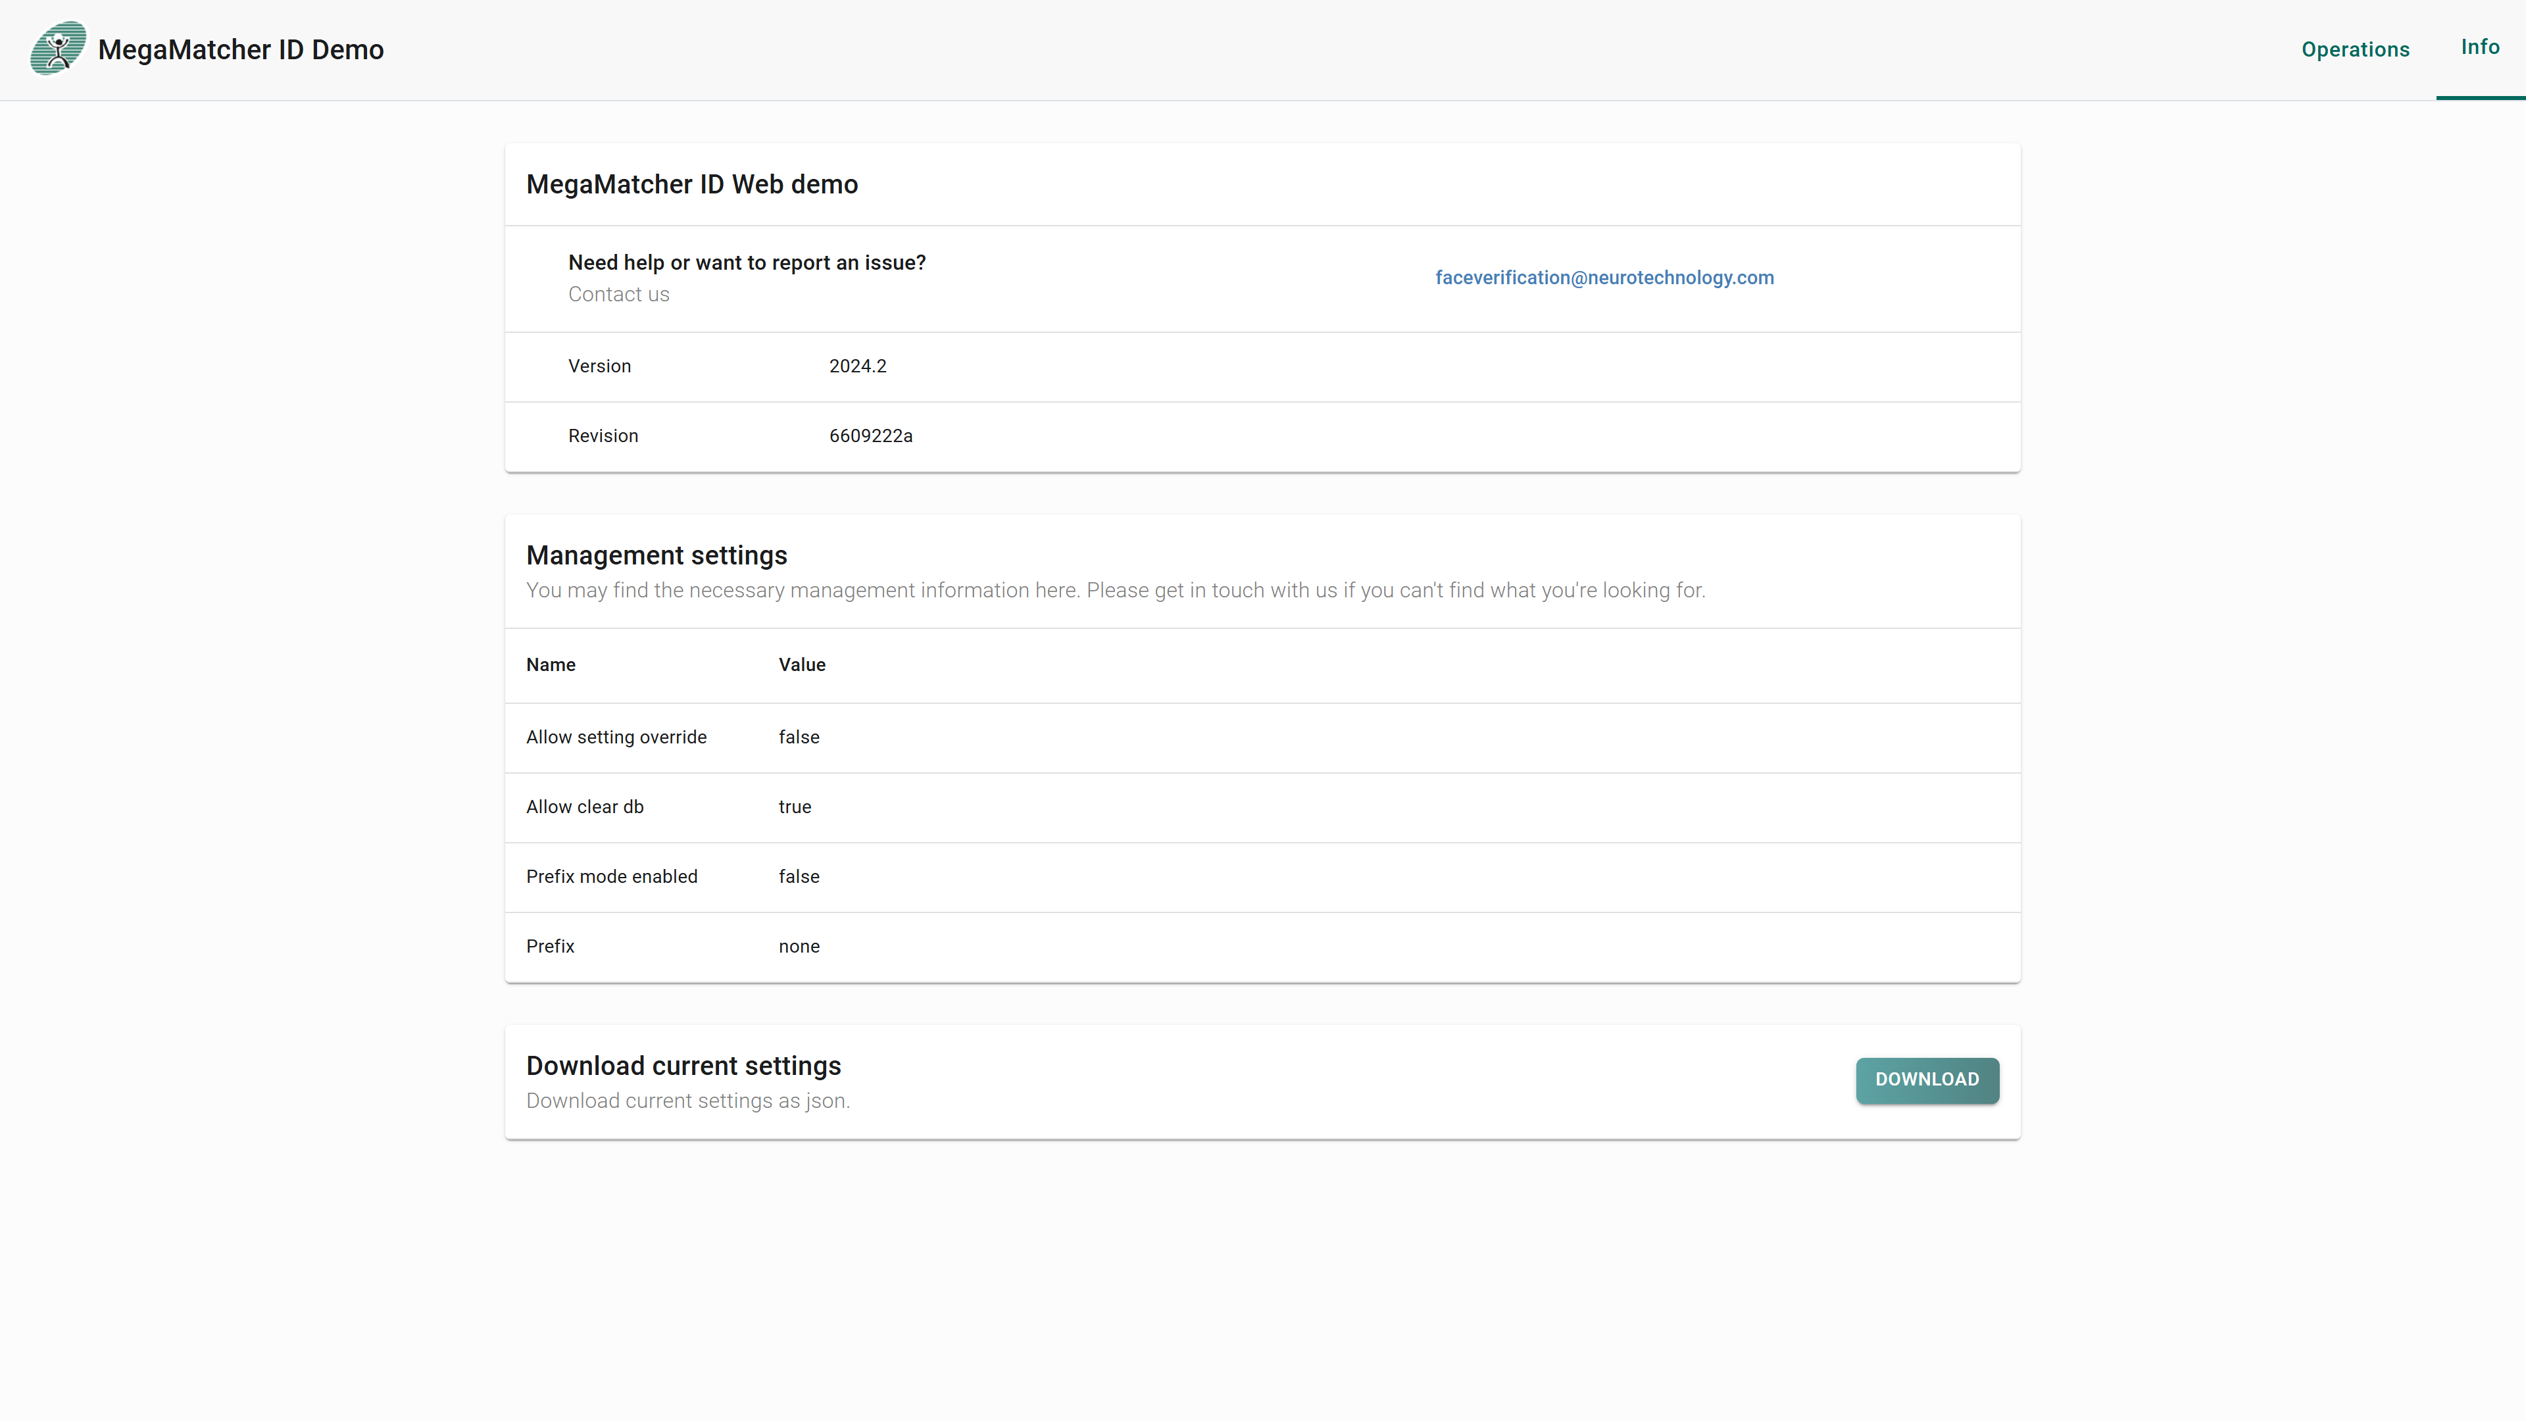This screenshot has height=1421, width=2526.
Task: Click the Contact us text
Action: tap(619, 294)
